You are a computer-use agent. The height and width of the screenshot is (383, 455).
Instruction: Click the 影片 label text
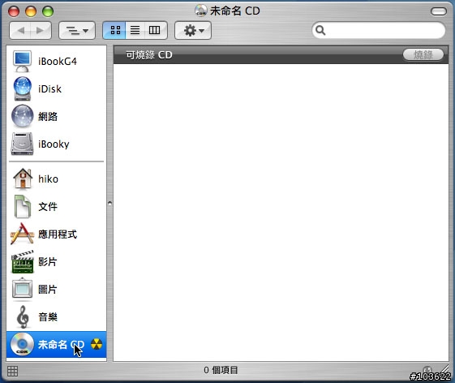48,261
